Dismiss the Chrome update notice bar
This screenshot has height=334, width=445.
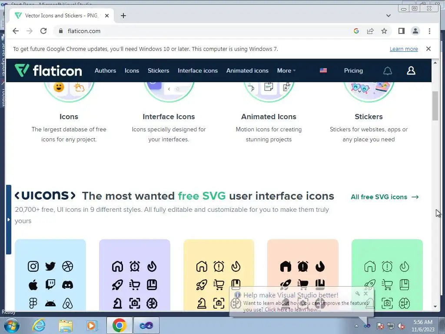point(428,49)
